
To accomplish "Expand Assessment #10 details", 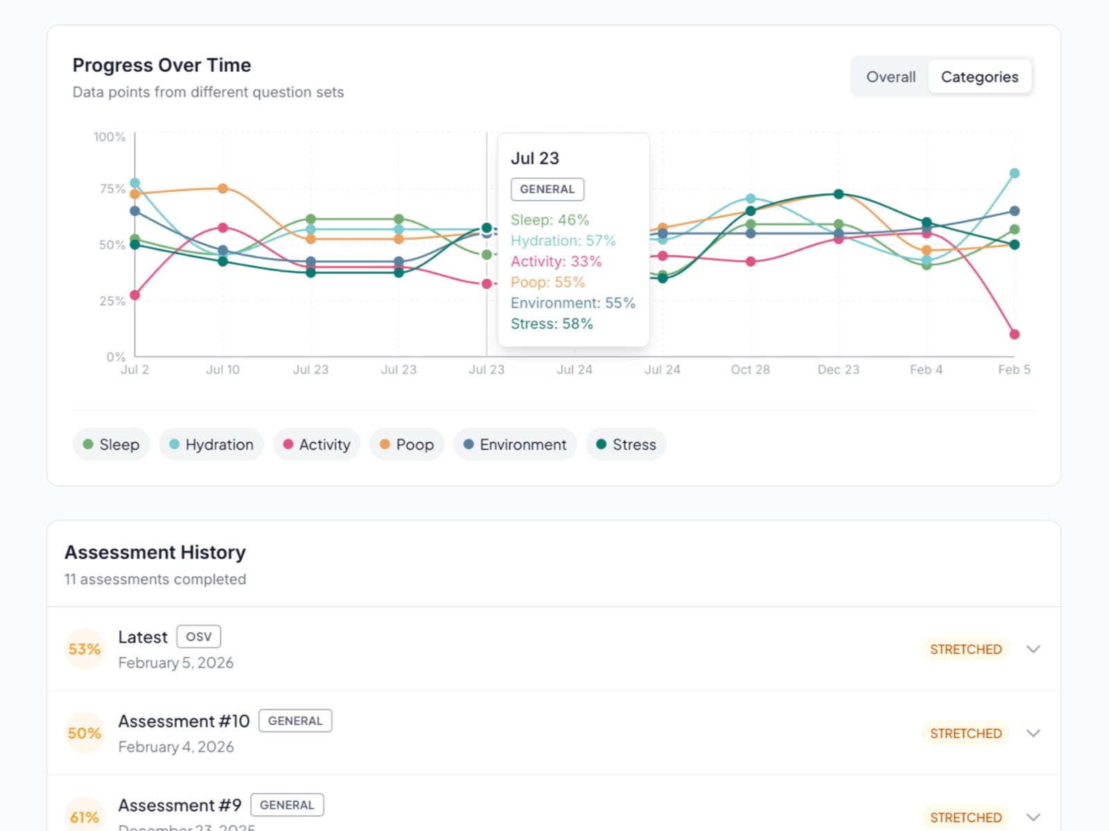I will tap(1033, 733).
